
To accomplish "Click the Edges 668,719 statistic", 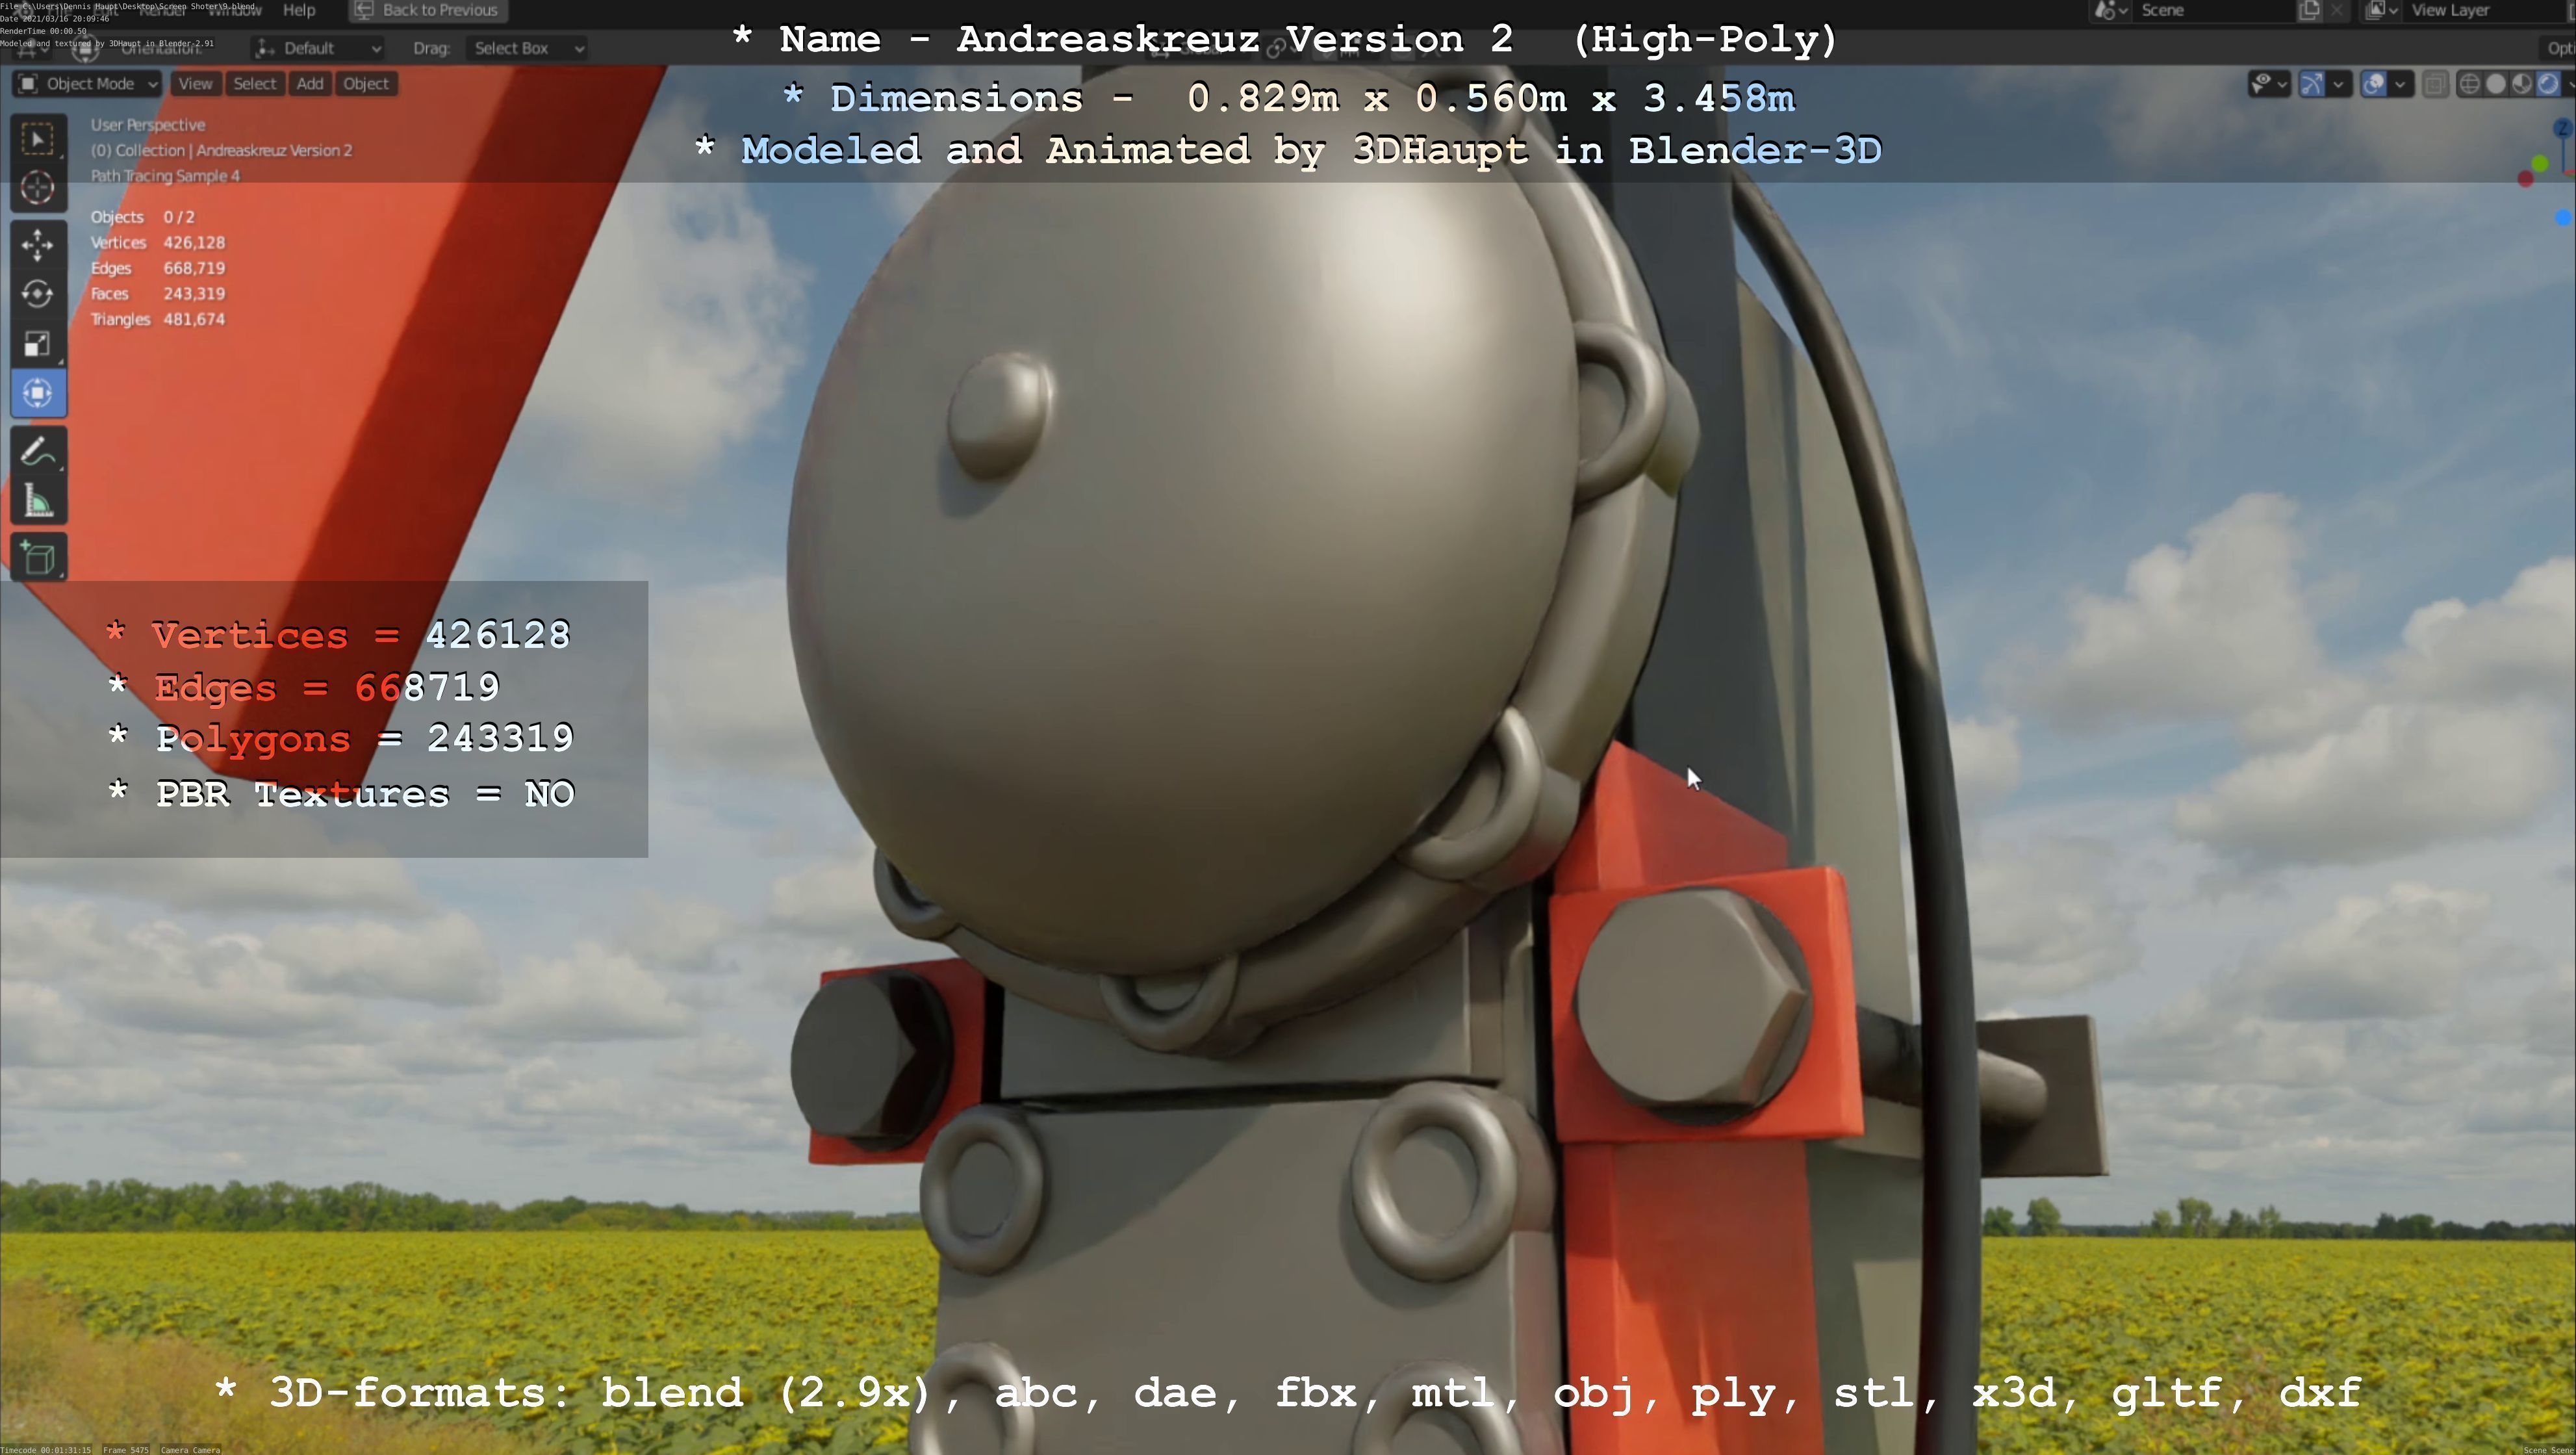I will 158,268.
